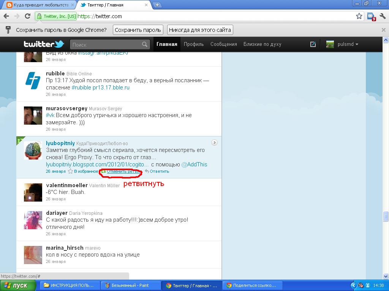
Task: Open Chrome wrench settings menu
Action: pos(383,16)
